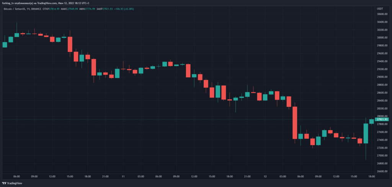Click the last green candle on the chart
Screen dimensions: 392x187
[371, 122]
